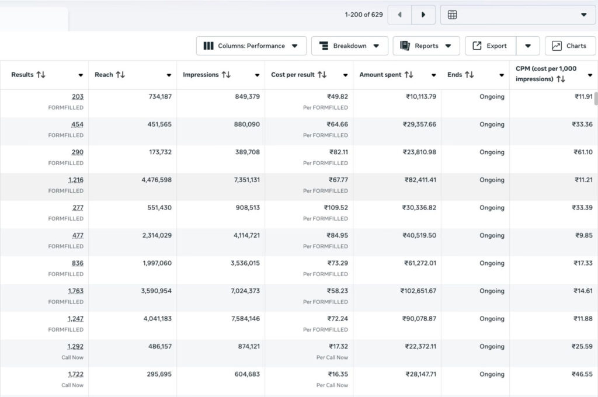Viewport: 598px width, 397px height.
Task: Sort by Ends column arrows
Action: (x=470, y=75)
